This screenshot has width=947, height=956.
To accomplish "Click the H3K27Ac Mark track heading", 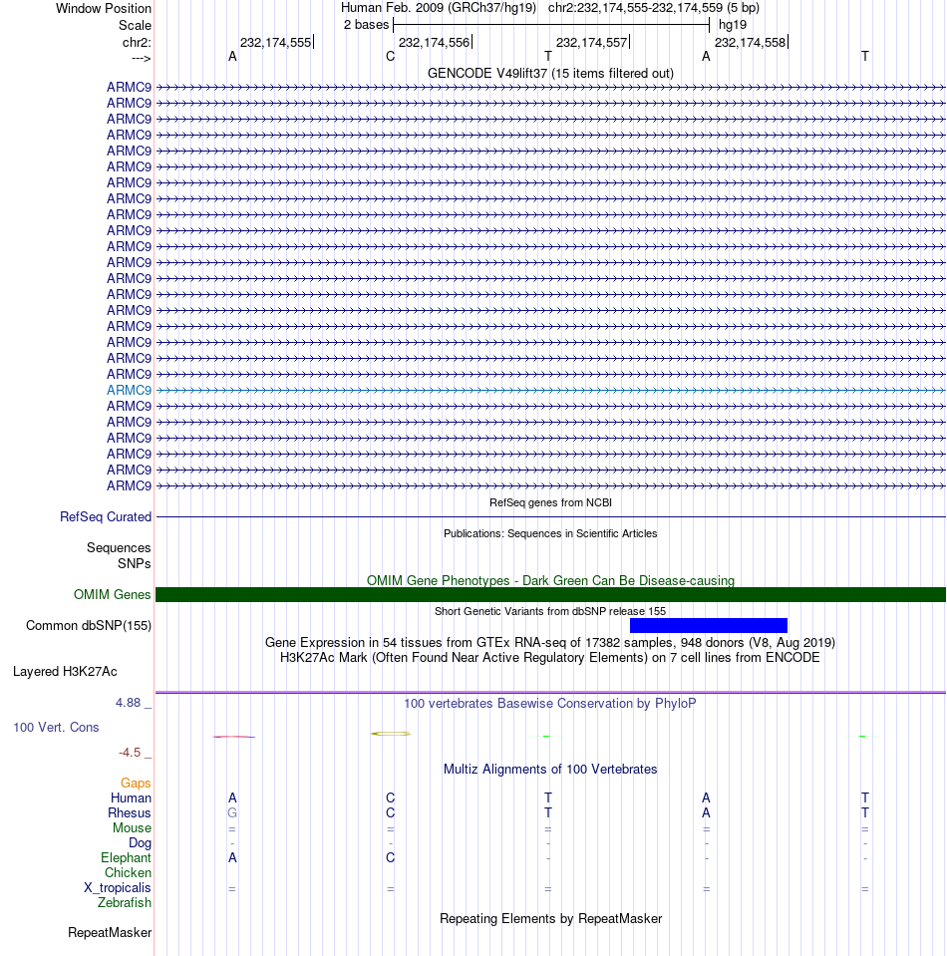I will click(x=550, y=658).
